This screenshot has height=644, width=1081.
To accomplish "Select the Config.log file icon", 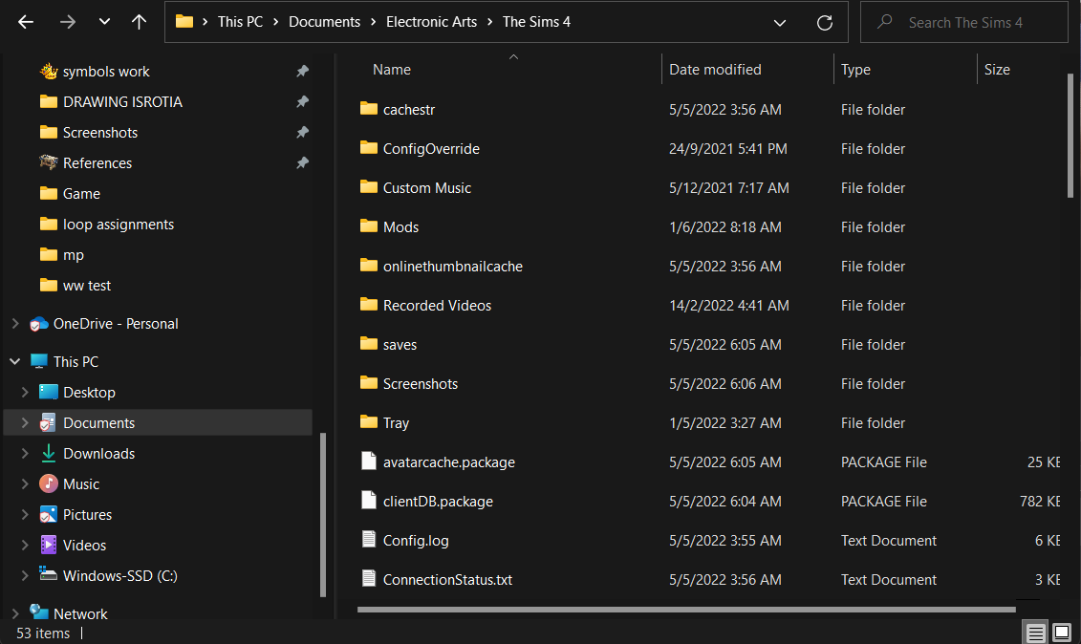I will click(x=369, y=540).
